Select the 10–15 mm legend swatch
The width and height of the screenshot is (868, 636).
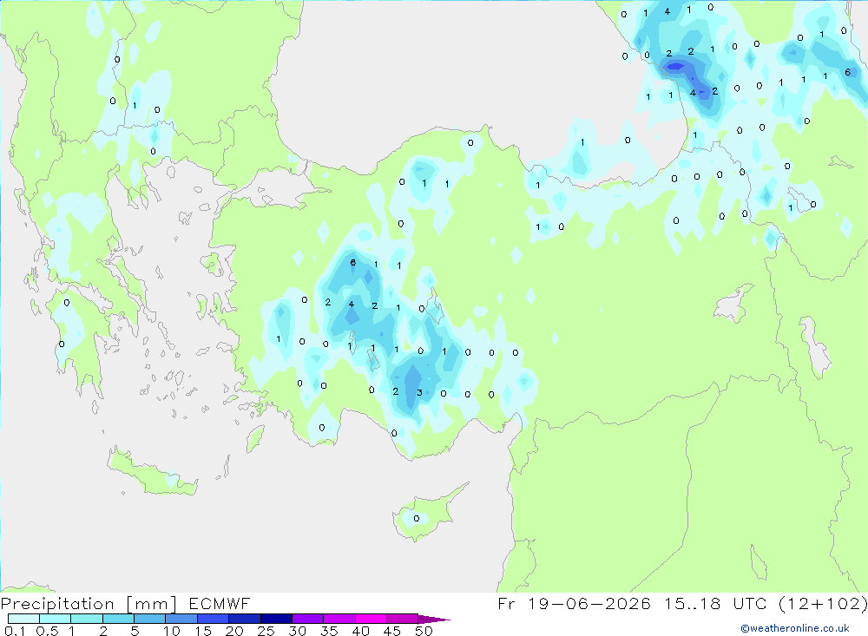[x=181, y=619]
